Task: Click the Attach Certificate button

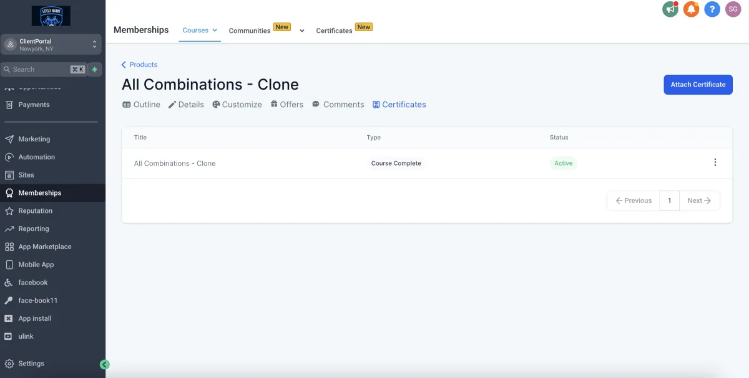Action: (x=698, y=85)
